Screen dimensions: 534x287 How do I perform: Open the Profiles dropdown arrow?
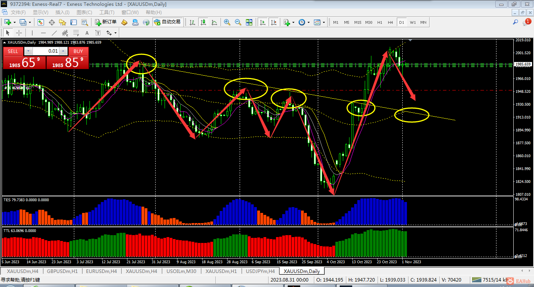[30, 22]
